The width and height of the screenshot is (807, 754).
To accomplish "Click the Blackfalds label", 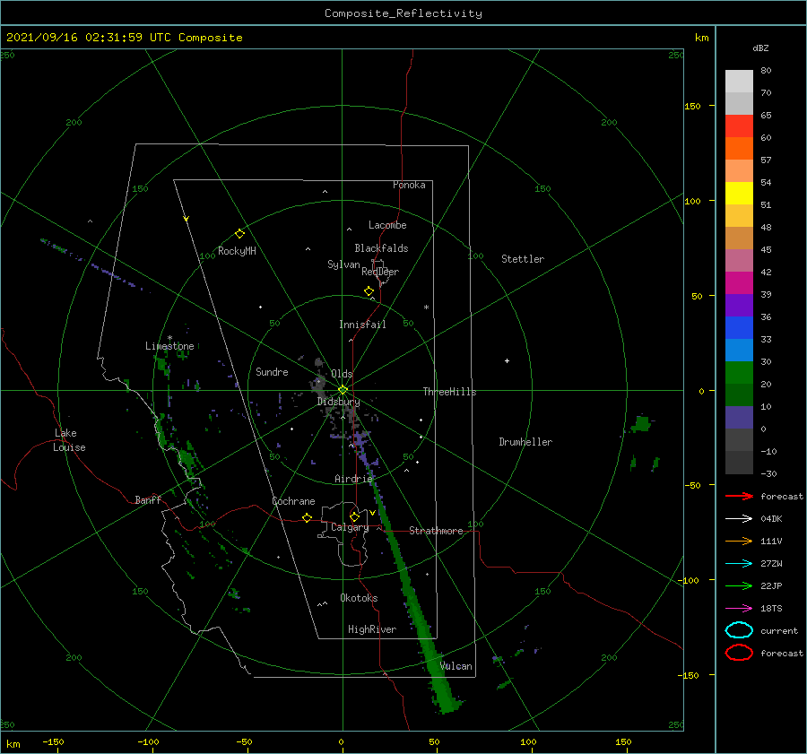I will 381,248.
